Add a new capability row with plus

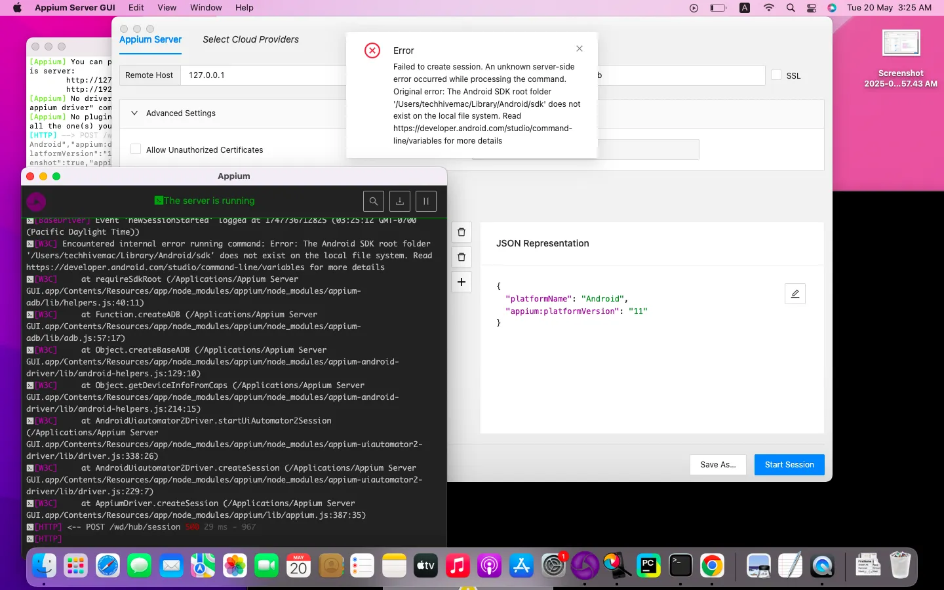[462, 282]
